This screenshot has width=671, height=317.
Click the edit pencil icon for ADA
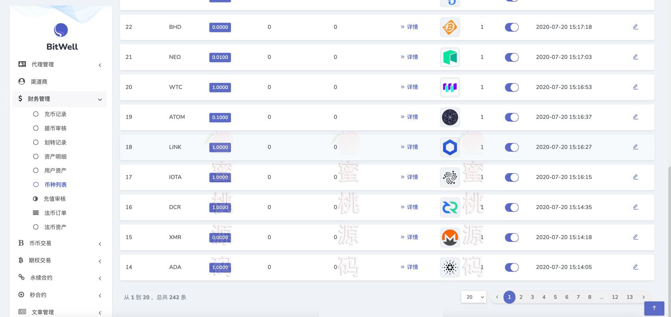tap(635, 267)
